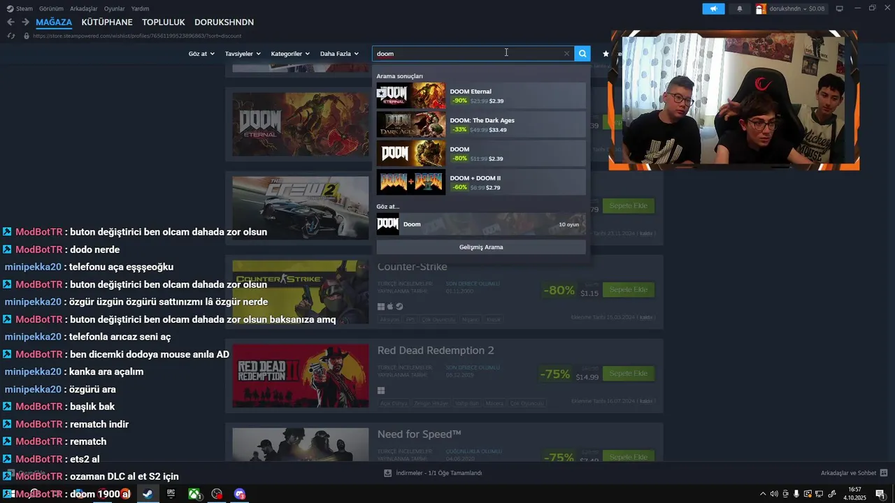The height and width of the screenshot is (503, 895).
Task: Click the webcam overlay video
Action: coord(733,100)
